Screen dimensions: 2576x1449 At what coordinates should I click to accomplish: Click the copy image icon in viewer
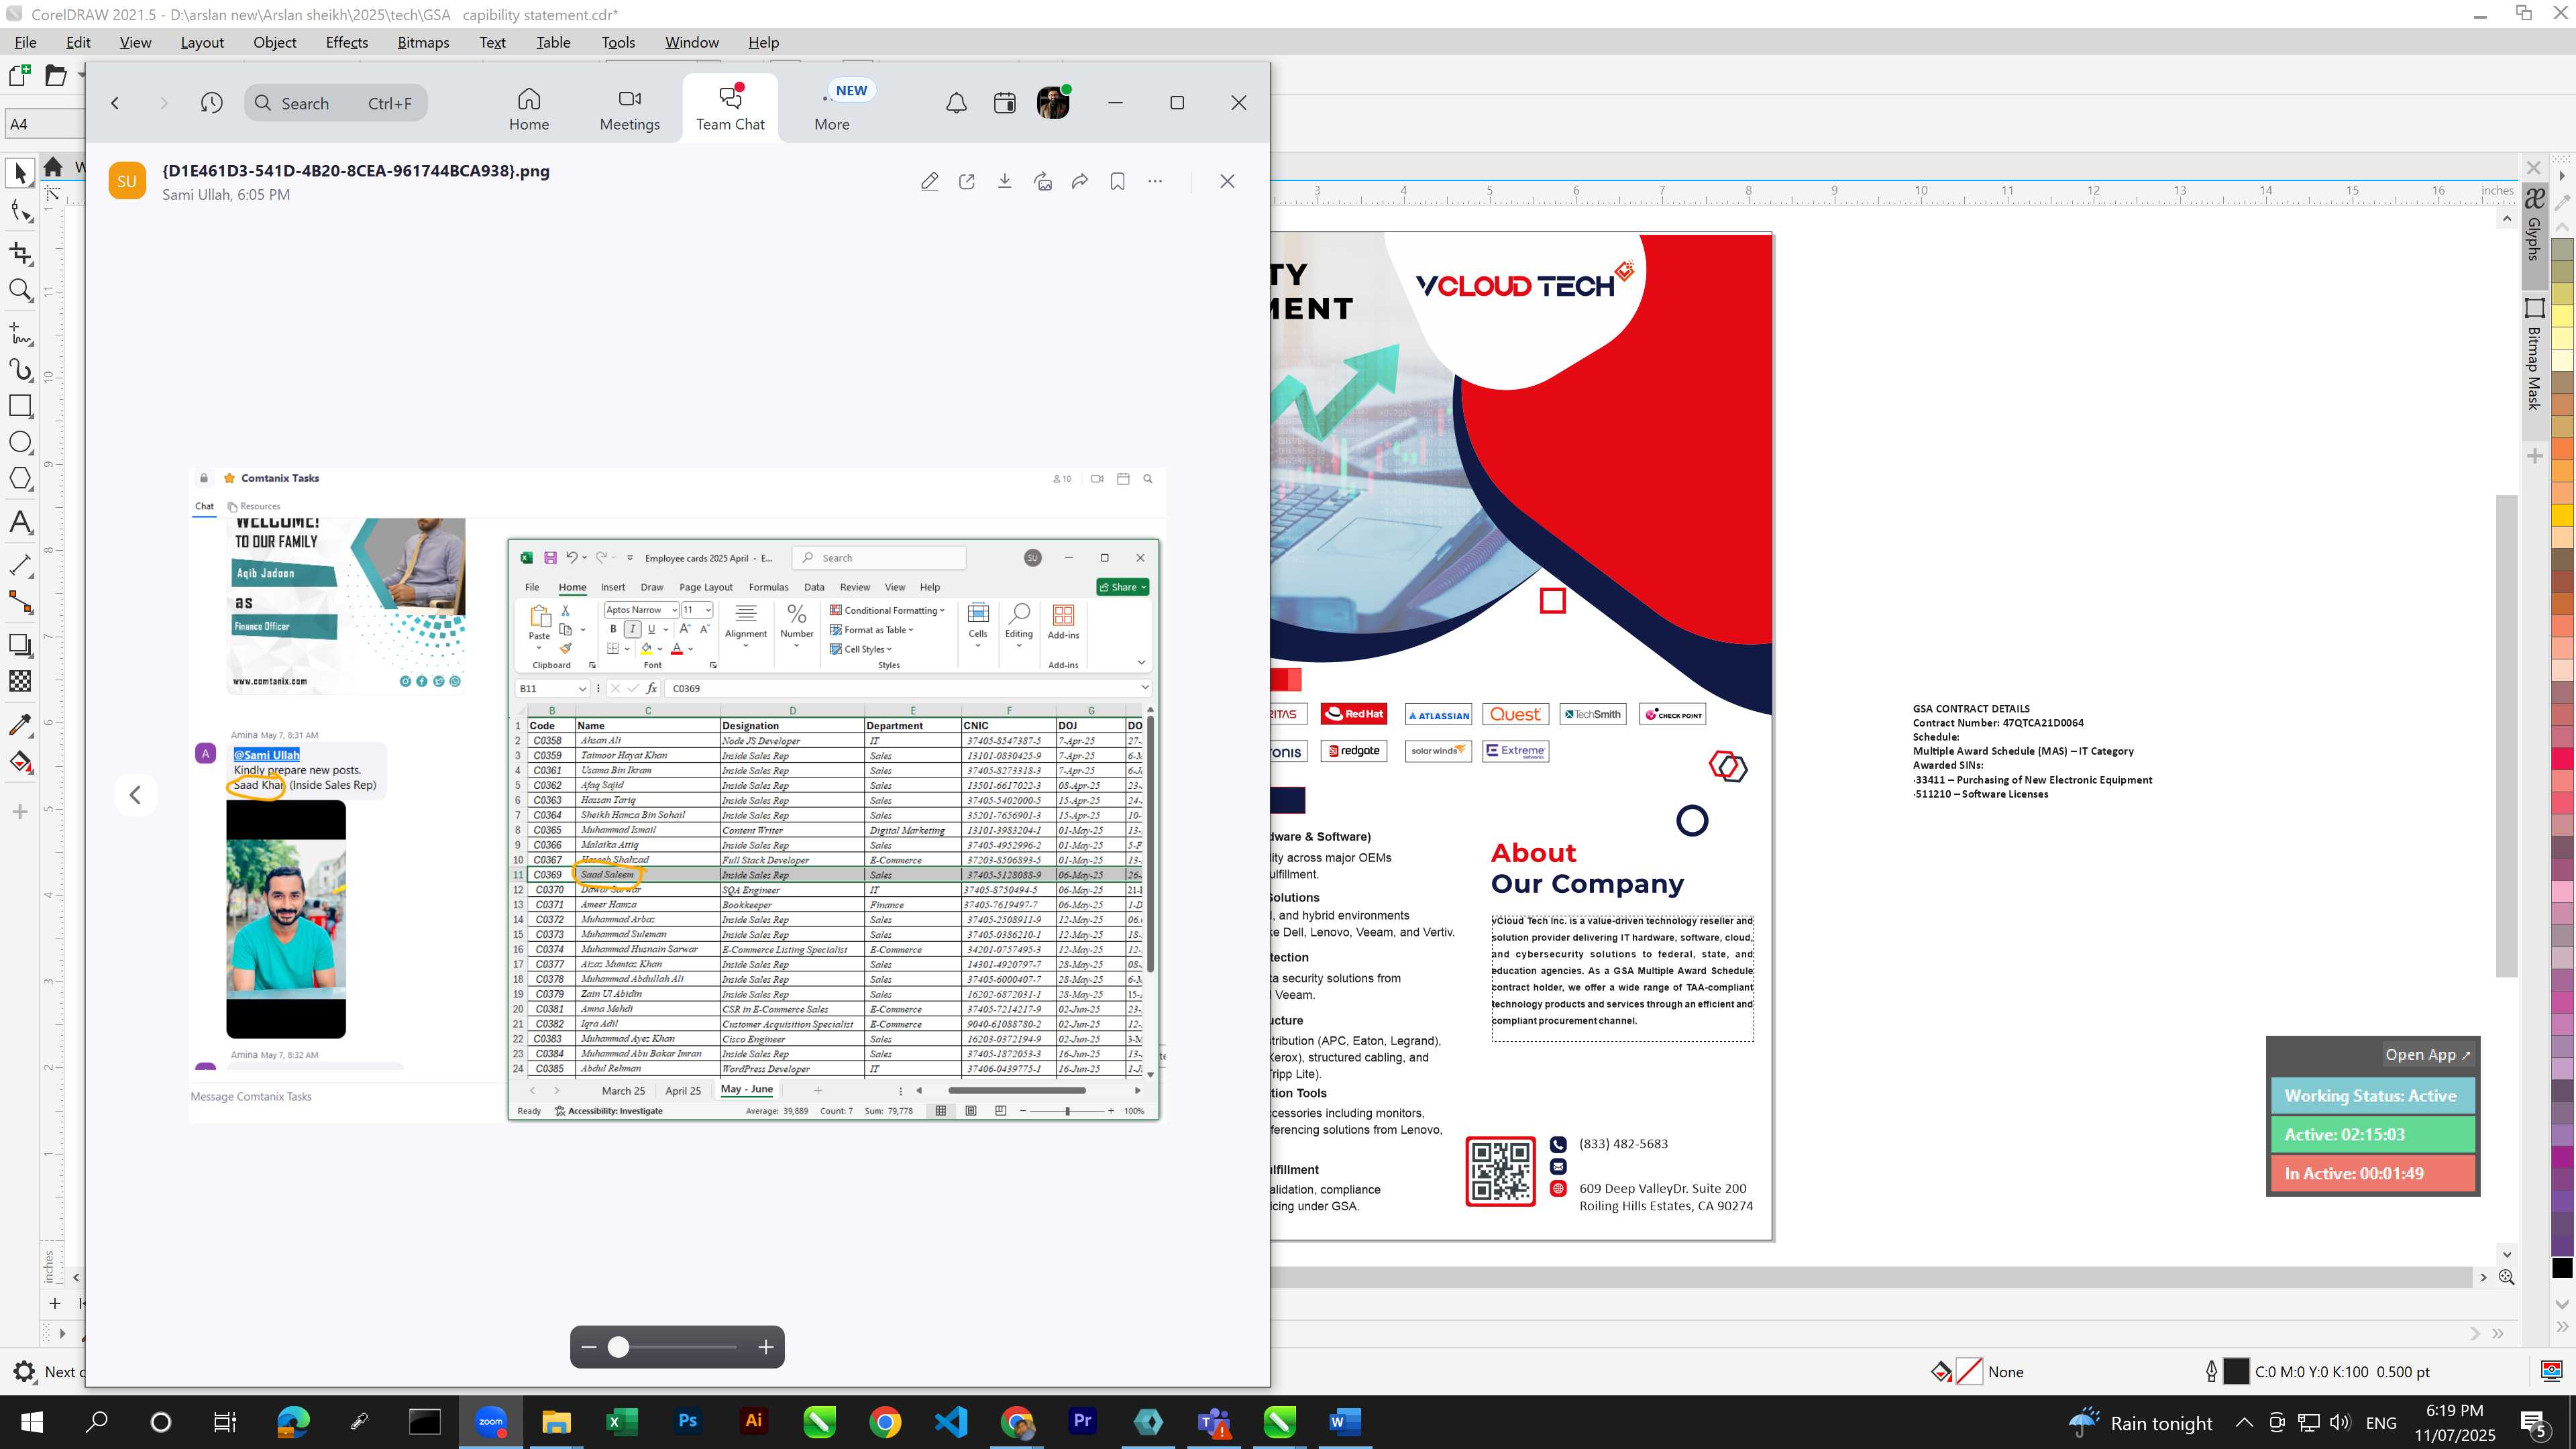click(1043, 181)
